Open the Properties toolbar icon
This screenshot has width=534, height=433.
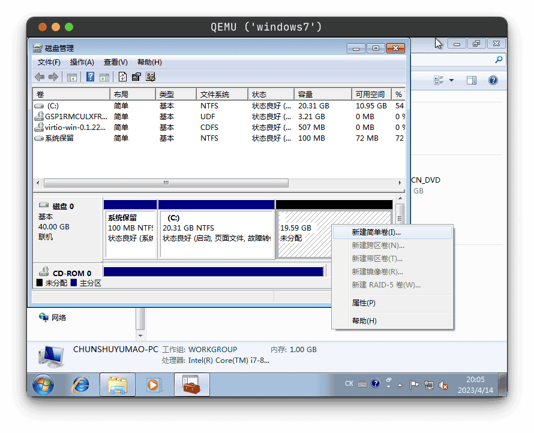click(136, 77)
